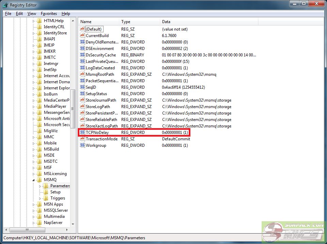Click the SetupStatus DWORD icon

[x=82, y=93]
